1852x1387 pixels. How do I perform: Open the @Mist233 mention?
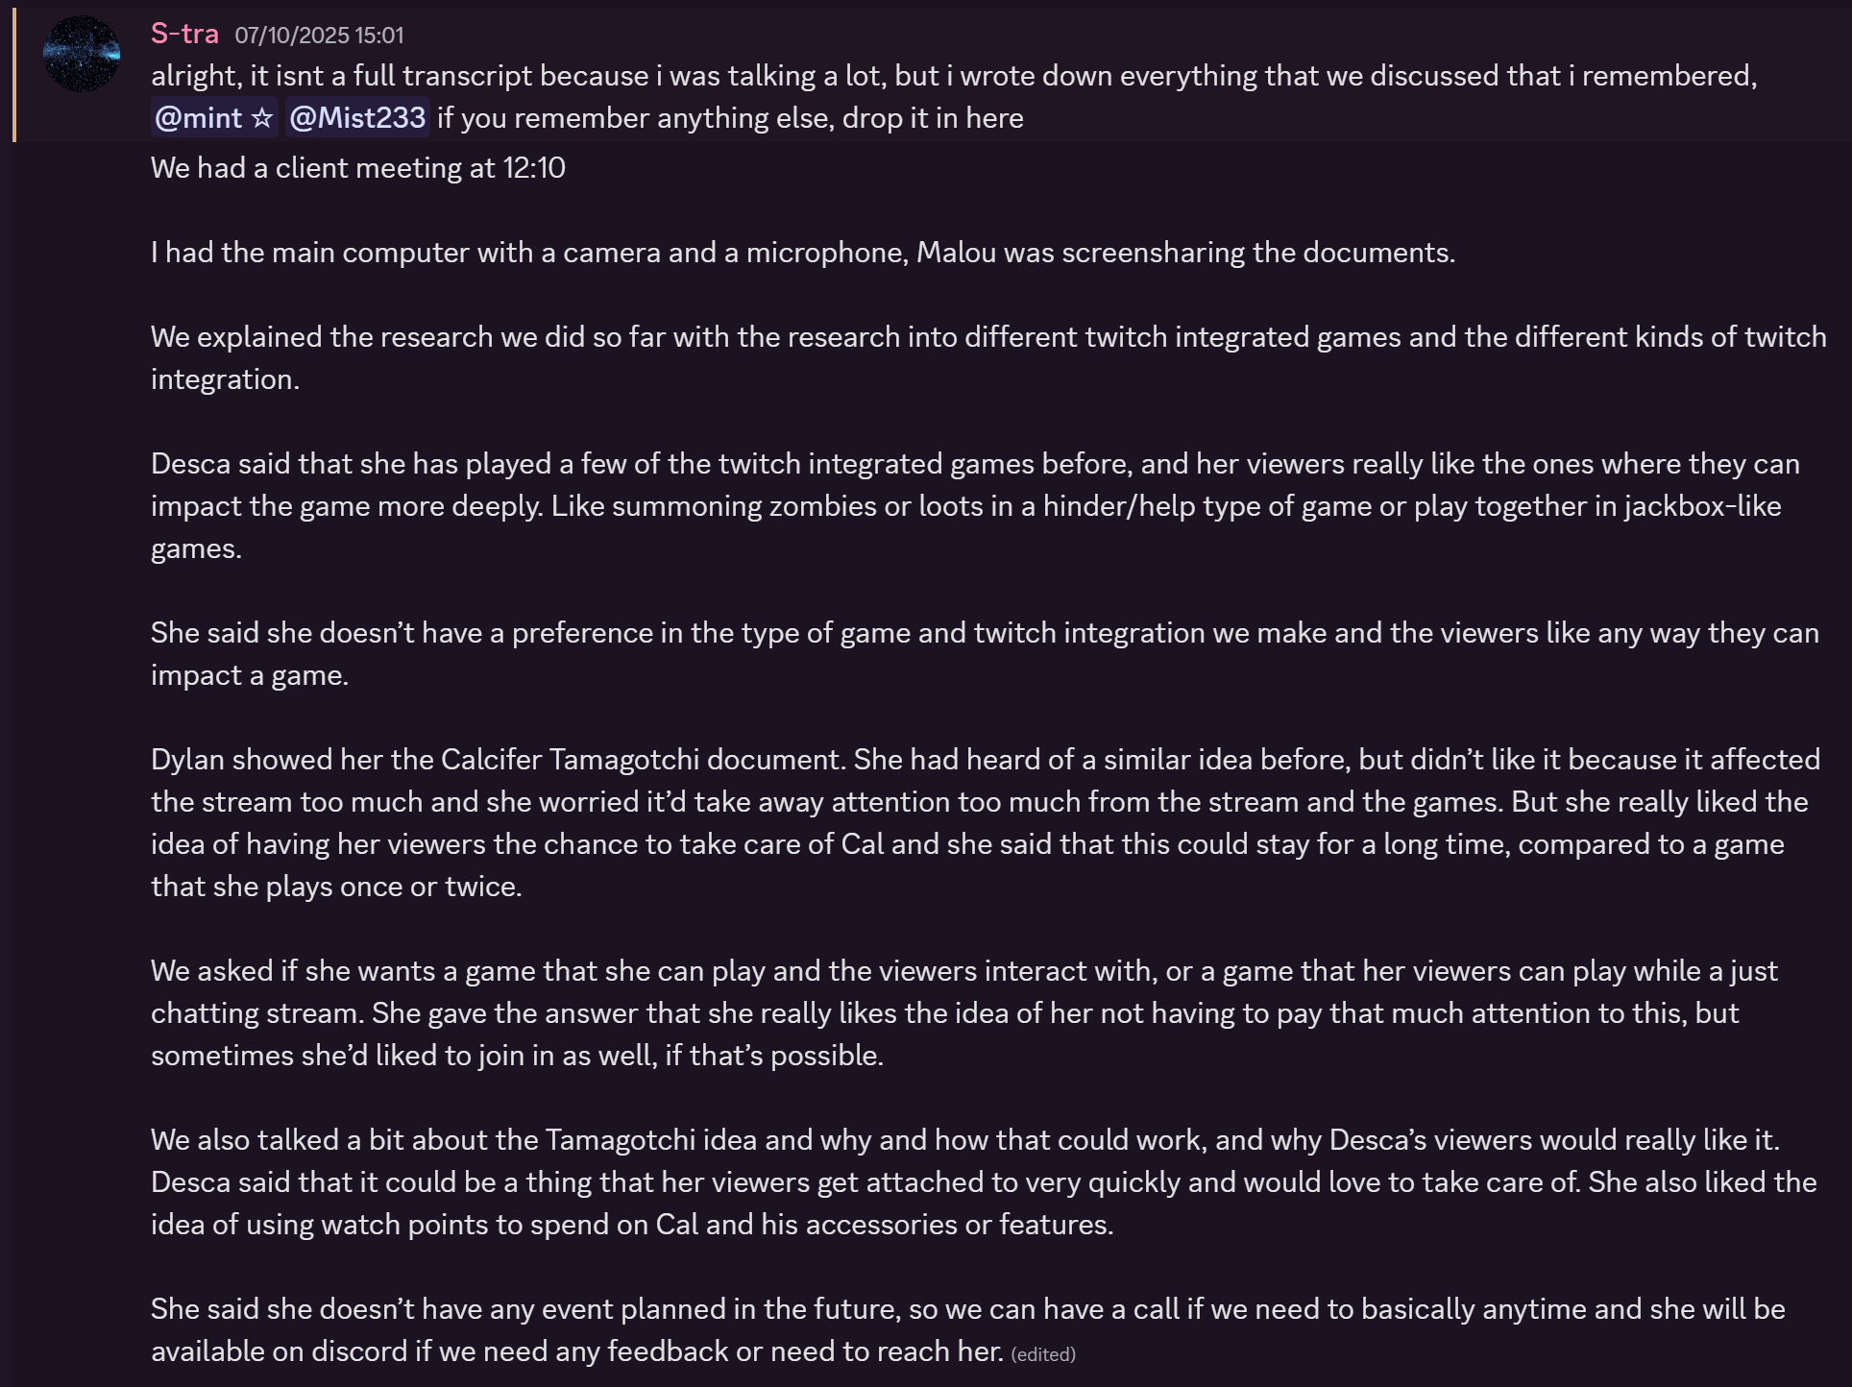tap(357, 118)
